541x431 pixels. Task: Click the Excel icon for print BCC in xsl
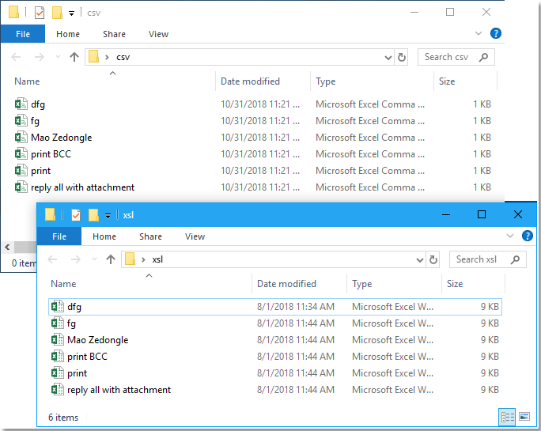[57, 357]
